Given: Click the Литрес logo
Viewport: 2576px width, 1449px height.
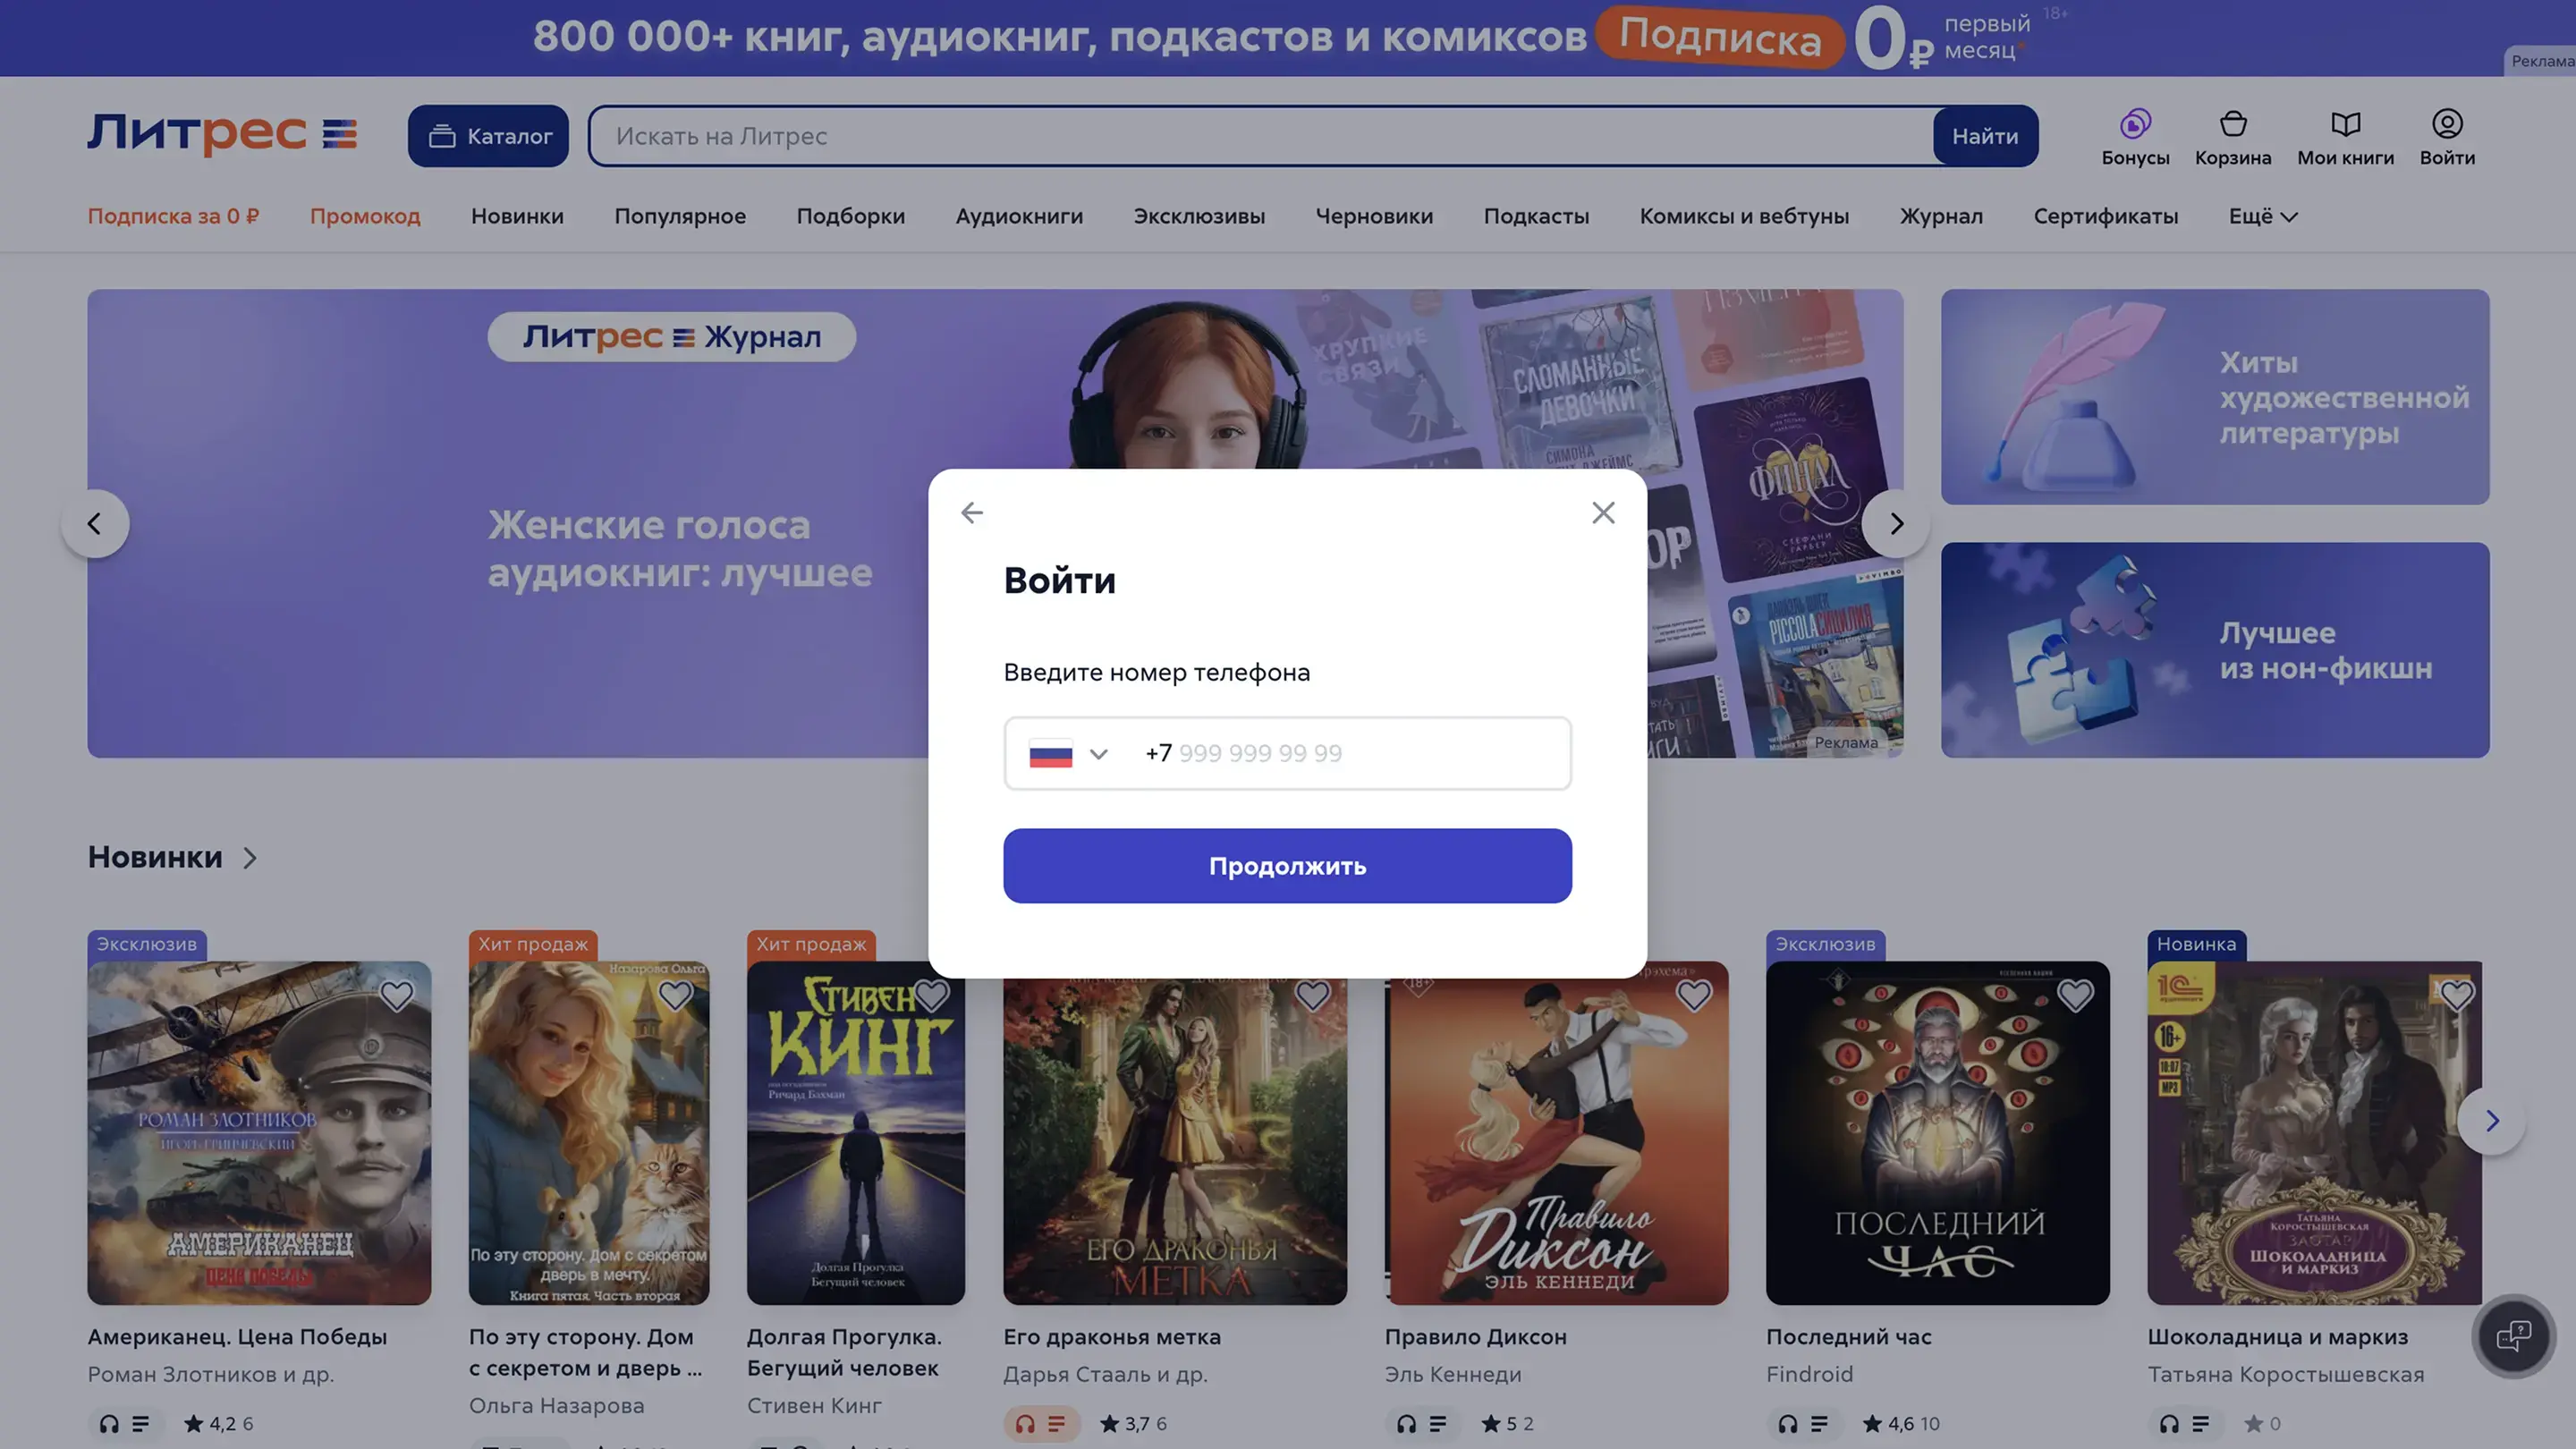Looking at the screenshot, I should coord(221,134).
